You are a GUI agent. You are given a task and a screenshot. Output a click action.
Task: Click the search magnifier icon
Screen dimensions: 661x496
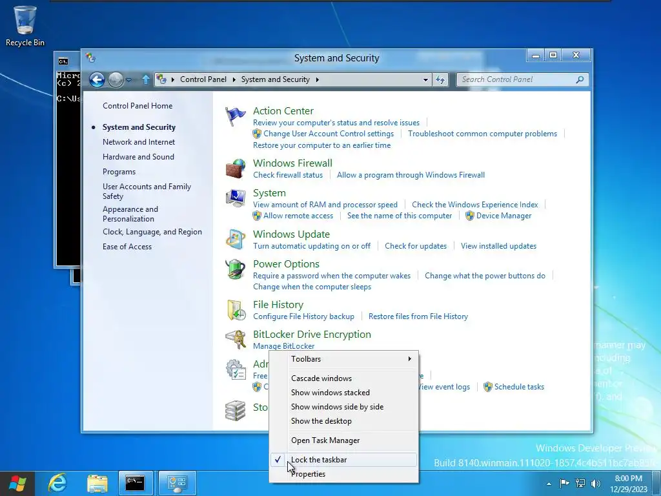580,79
